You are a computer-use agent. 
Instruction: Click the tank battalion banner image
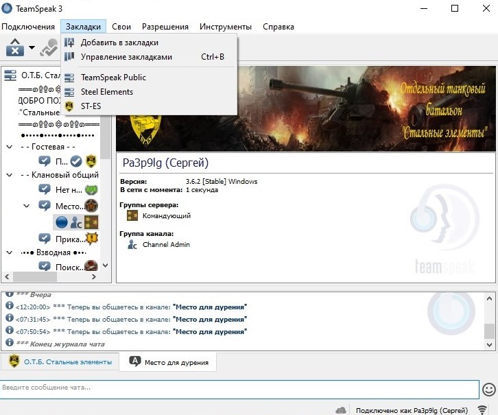pos(305,108)
